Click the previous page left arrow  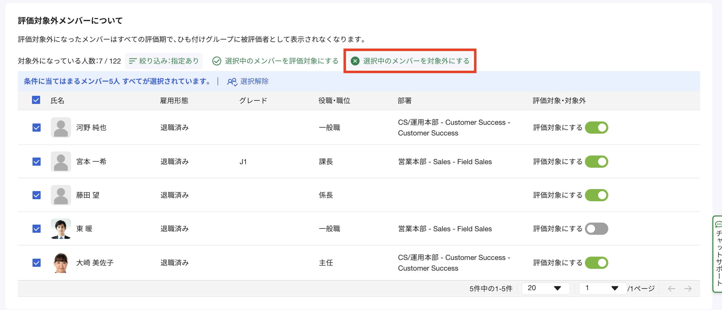(x=671, y=288)
